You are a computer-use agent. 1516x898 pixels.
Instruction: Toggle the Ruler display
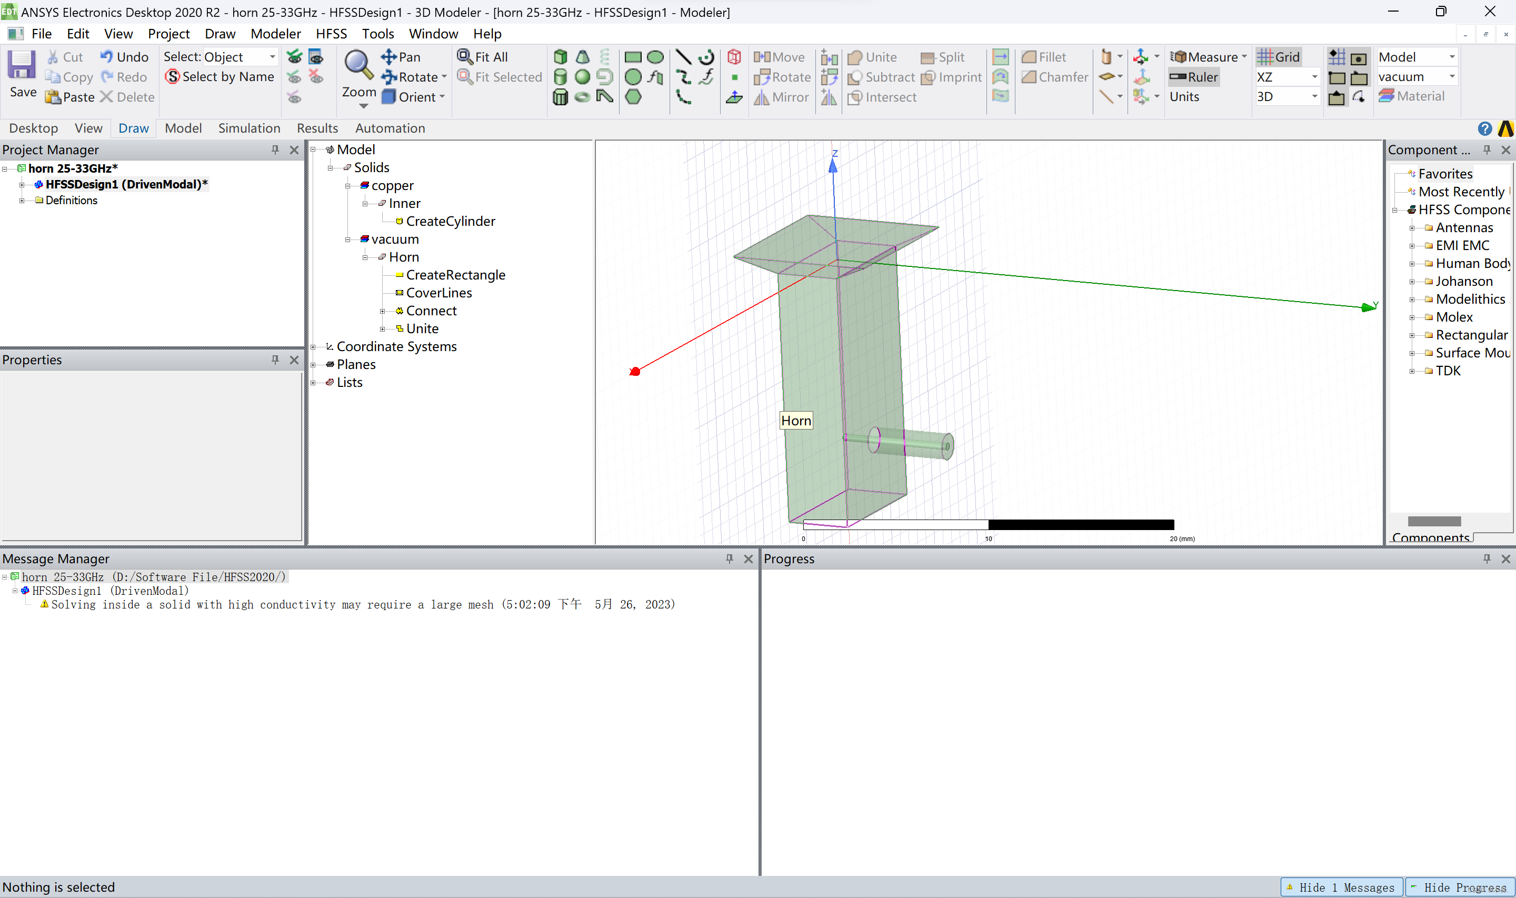coord(1193,77)
